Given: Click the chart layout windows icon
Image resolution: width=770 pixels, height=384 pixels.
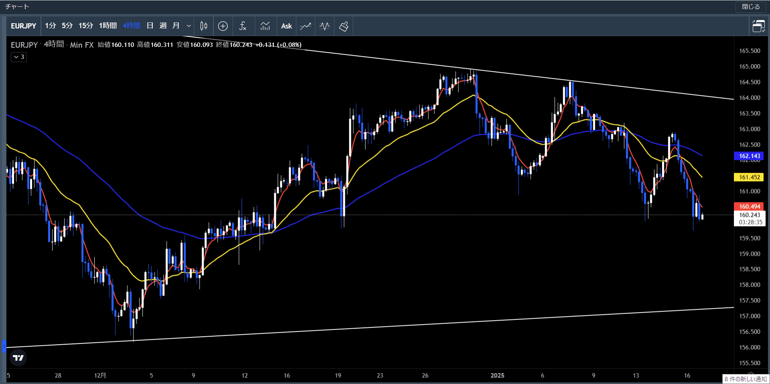Looking at the screenshot, I should [x=758, y=26].
